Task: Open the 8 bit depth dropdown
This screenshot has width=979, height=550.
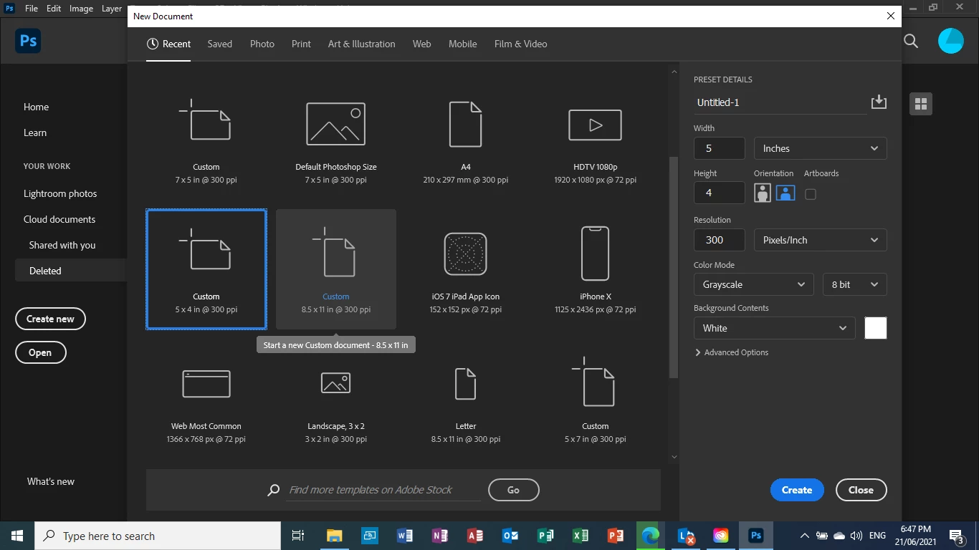Action: click(855, 284)
